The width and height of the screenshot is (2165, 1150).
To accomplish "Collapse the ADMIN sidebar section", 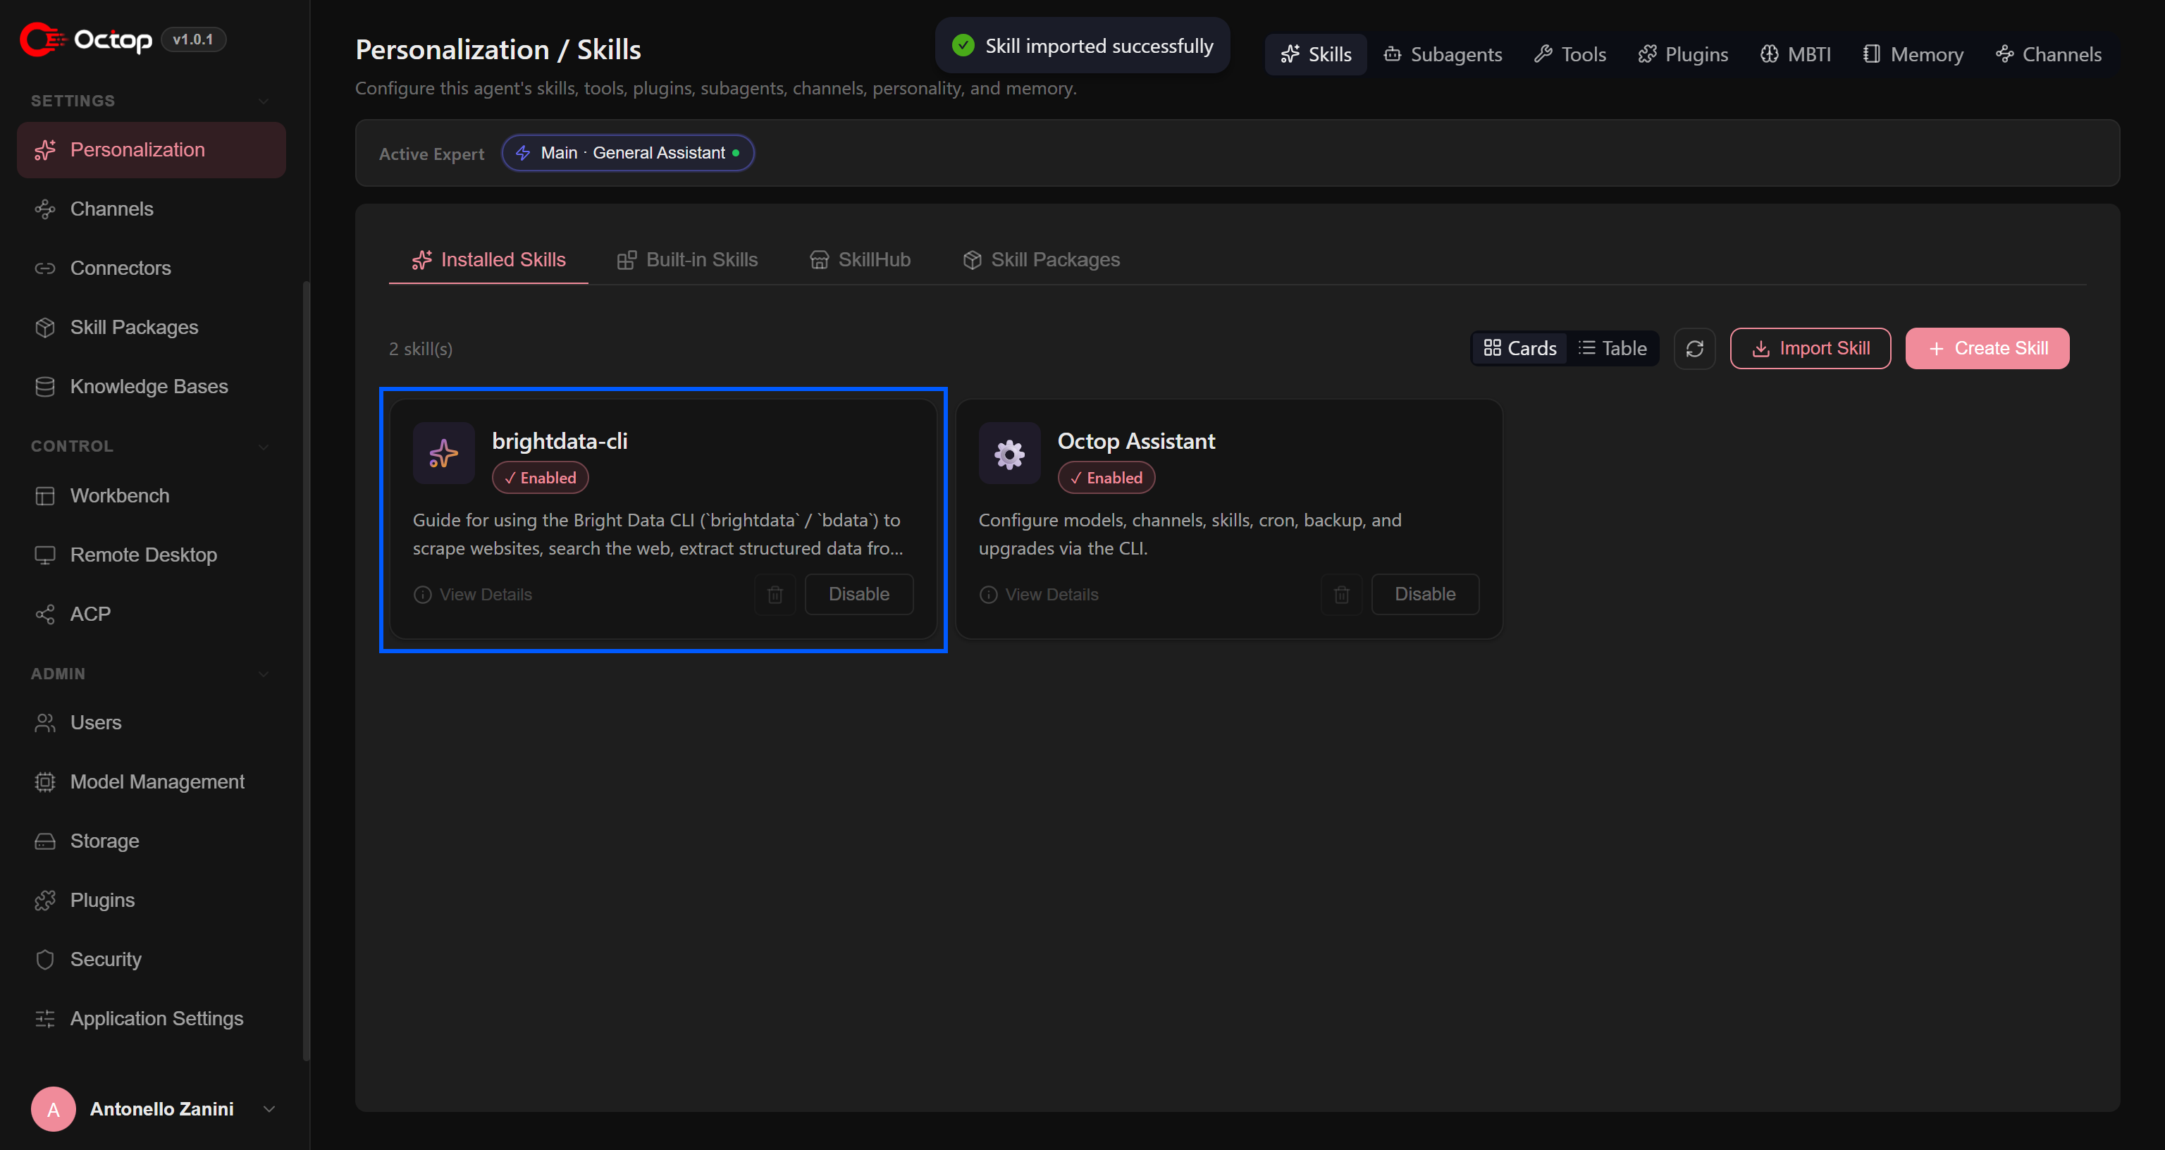I will pos(264,674).
